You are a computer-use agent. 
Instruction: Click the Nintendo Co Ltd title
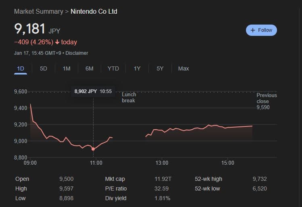[x=94, y=11]
